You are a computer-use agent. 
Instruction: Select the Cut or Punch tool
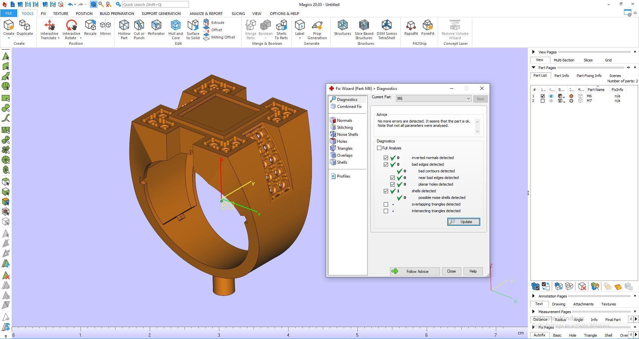coord(139,30)
